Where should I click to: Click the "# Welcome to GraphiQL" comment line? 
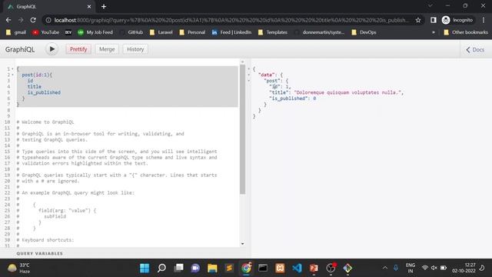coord(45,122)
